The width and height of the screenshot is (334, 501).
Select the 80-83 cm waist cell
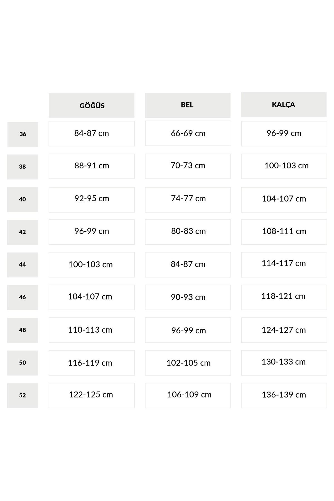pyautogui.click(x=188, y=232)
